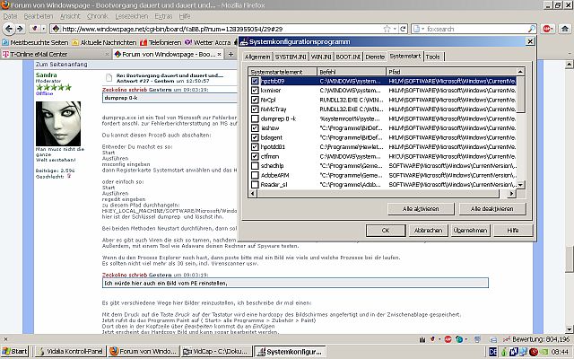Check the AdobeARM startup entry
The width and height of the screenshot is (574, 359).
(255, 175)
